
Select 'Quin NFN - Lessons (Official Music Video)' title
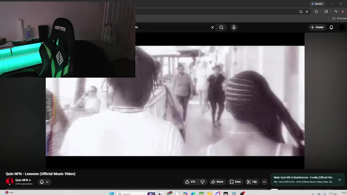point(41,174)
